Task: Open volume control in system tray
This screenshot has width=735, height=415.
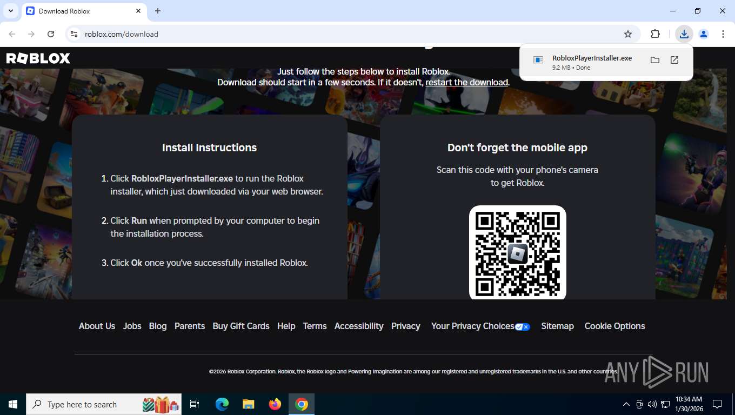Action: tap(652, 404)
